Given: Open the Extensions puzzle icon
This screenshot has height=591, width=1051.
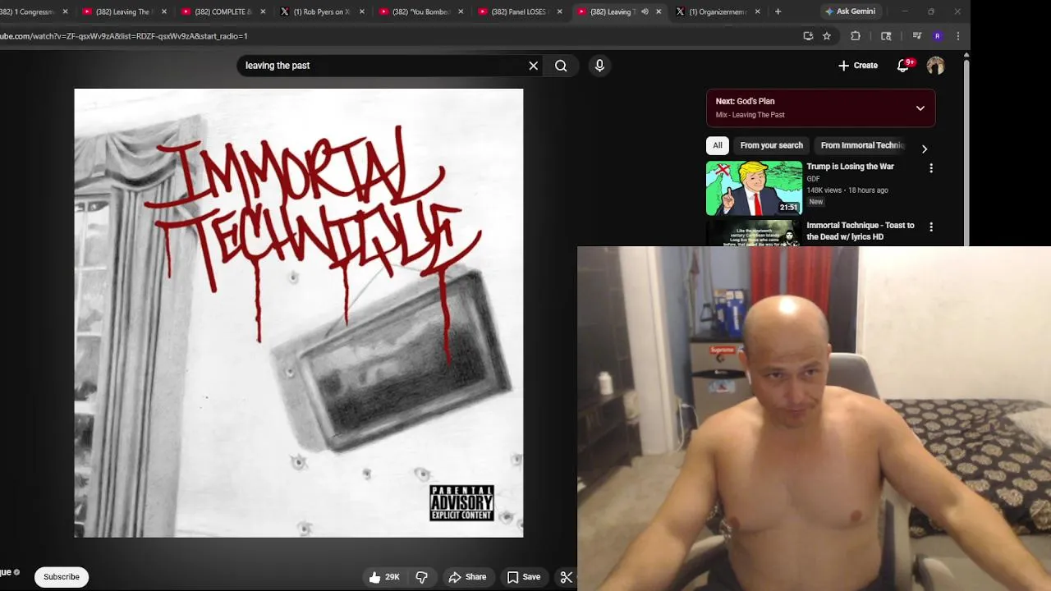Looking at the screenshot, I should click(856, 36).
